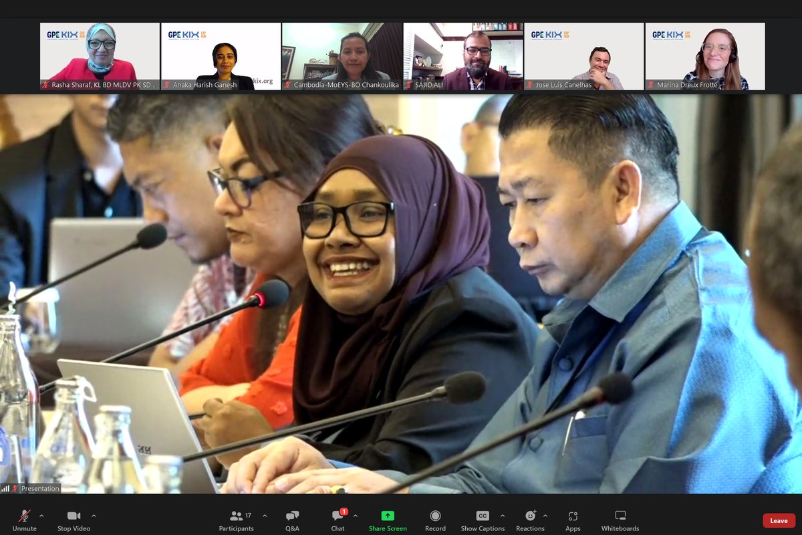Click the 'Marina Dreux Frotté' name label

pyautogui.click(x=688, y=85)
